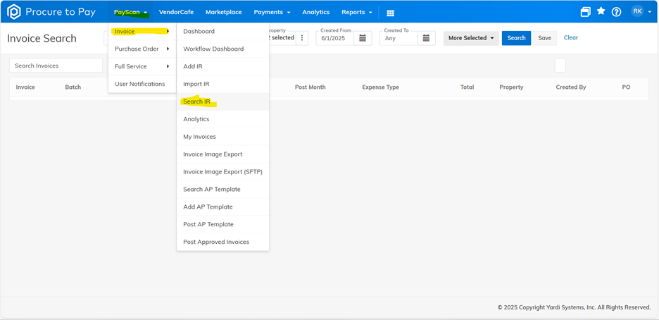Select Dashboard from Invoice submenu
This screenshot has width=659, height=320.
[x=222, y=32]
